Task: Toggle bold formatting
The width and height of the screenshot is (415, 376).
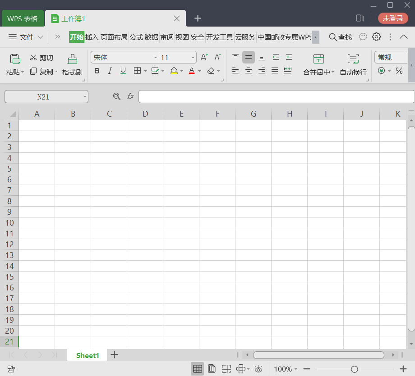Action: pyautogui.click(x=97, y=71)
